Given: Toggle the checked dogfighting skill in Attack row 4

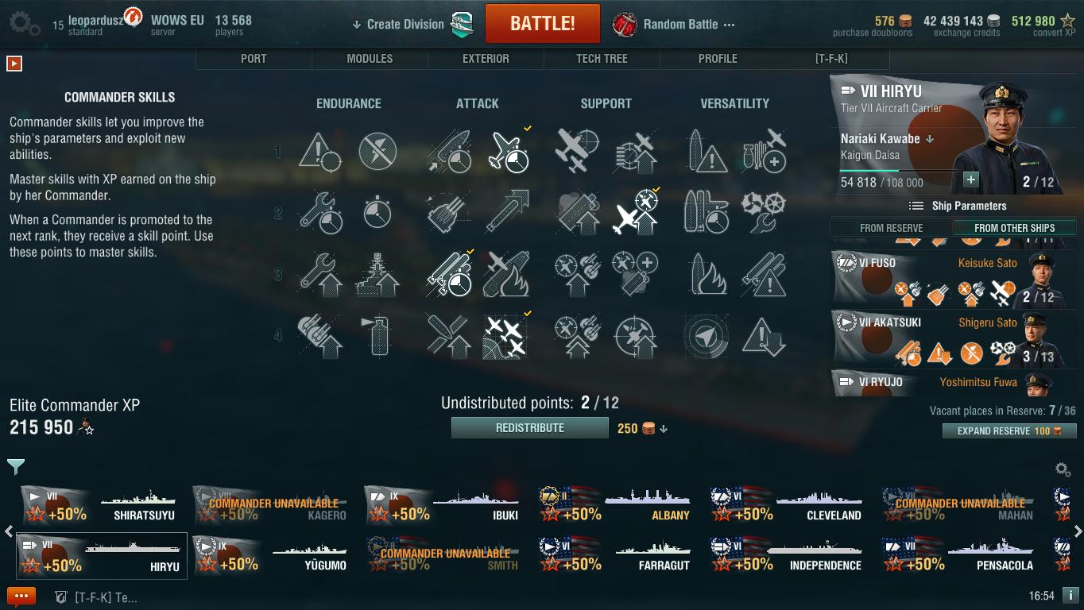Looking at the screenshot, I should 506,335.
